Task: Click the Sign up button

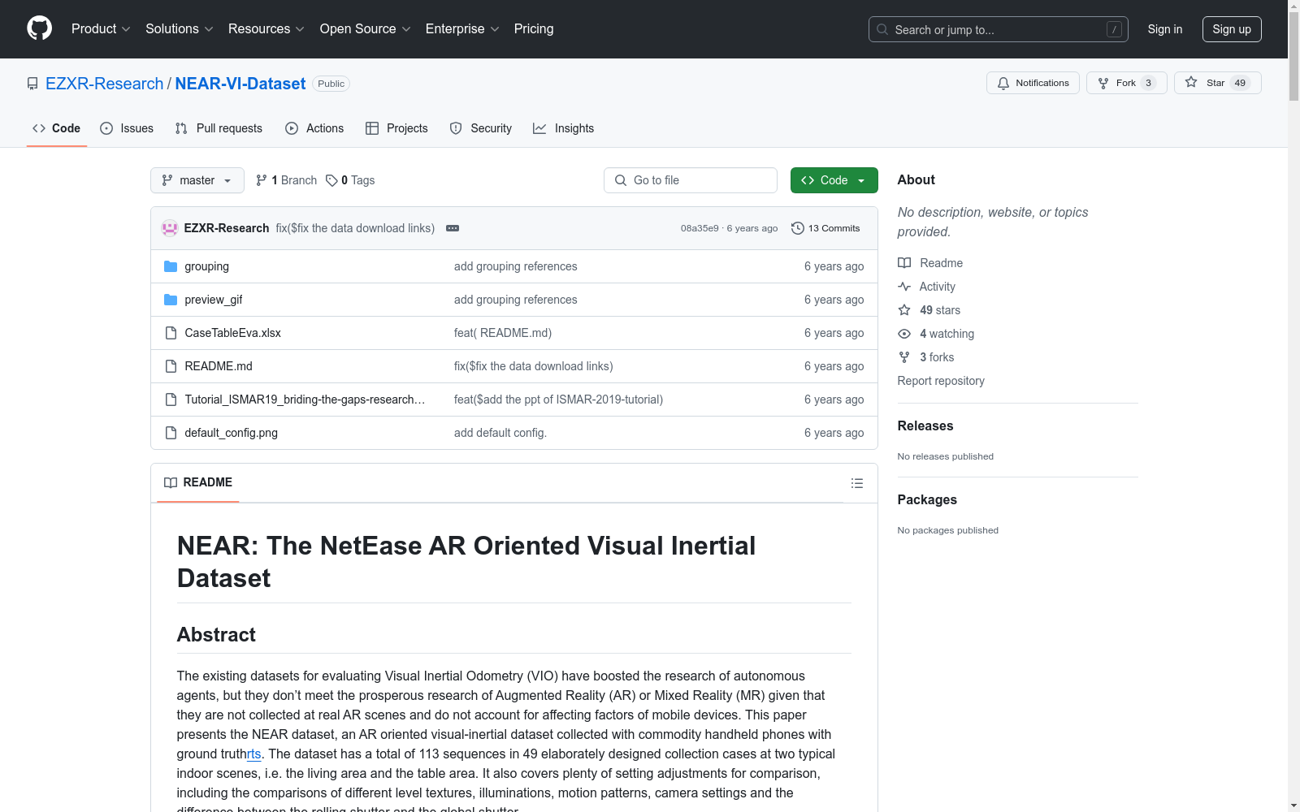Action: click(1232, 29)
